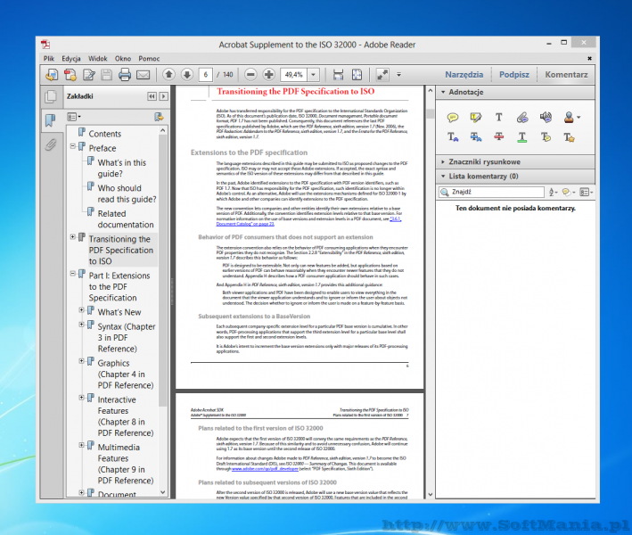
Task: Select the highlight text tool
Action: pos(476,118)
